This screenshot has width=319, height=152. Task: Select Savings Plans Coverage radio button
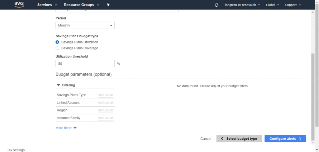[x=57, y=48]
